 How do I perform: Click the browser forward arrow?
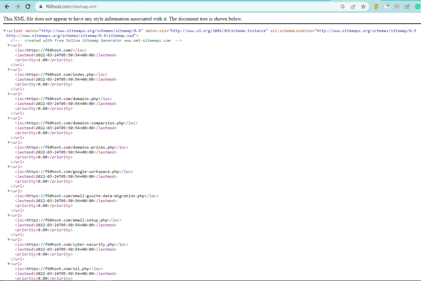(x=17, y=7)
